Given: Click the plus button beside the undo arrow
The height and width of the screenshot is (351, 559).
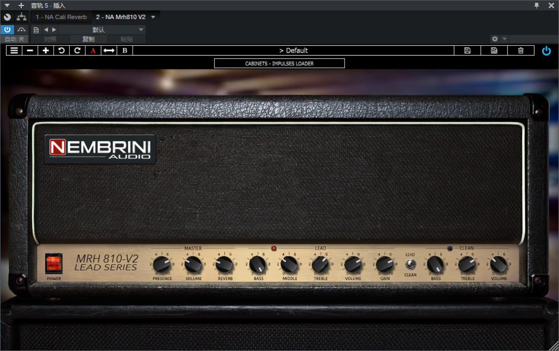Looking at the screenshot, I should coord(46,51).
